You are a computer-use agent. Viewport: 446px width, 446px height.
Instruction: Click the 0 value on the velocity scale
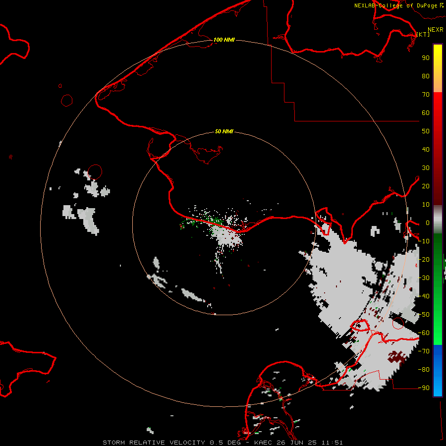click(x=428, y=223)
